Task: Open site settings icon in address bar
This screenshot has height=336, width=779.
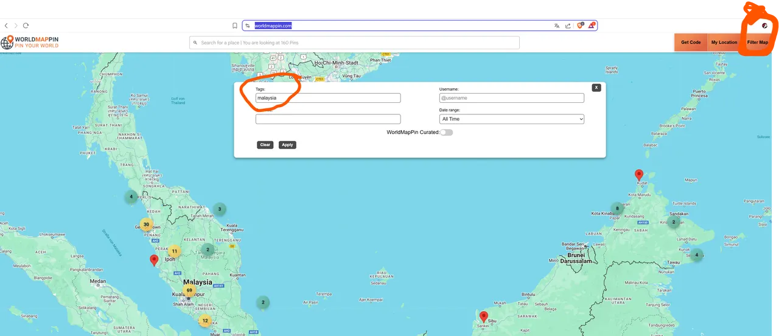Action: click(x=248, y=26)
